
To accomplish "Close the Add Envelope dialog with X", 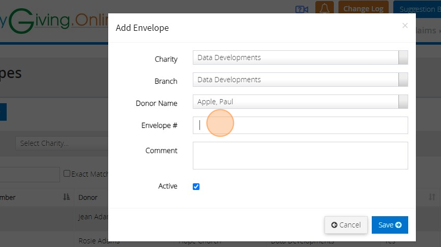I will pos(405,26).
